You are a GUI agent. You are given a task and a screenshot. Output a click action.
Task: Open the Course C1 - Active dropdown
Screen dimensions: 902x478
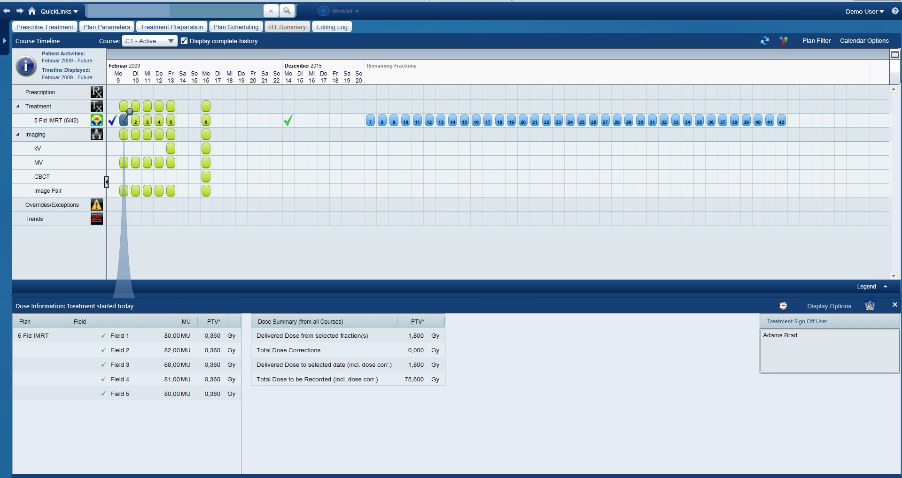(150, 41)
